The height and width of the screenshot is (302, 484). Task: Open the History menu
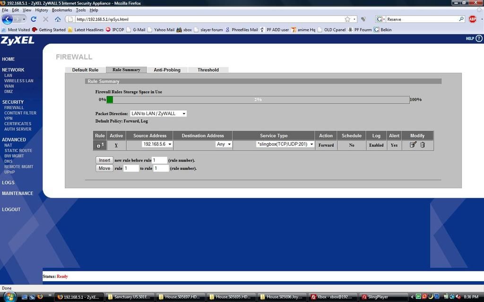[x=42, y=10]
